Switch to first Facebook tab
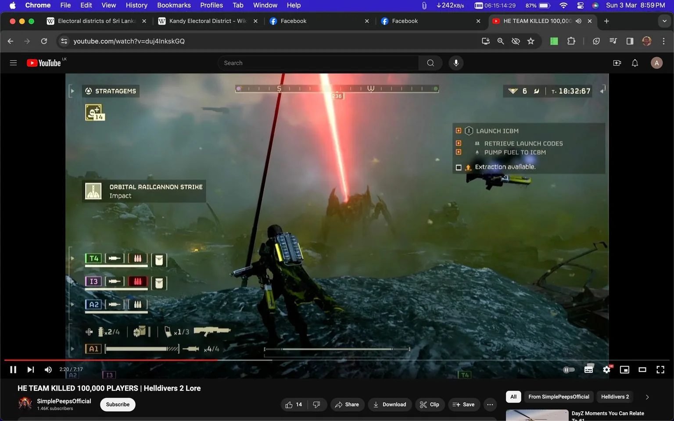The height and width of the screenshot is (421, 674). coord(319,21)
